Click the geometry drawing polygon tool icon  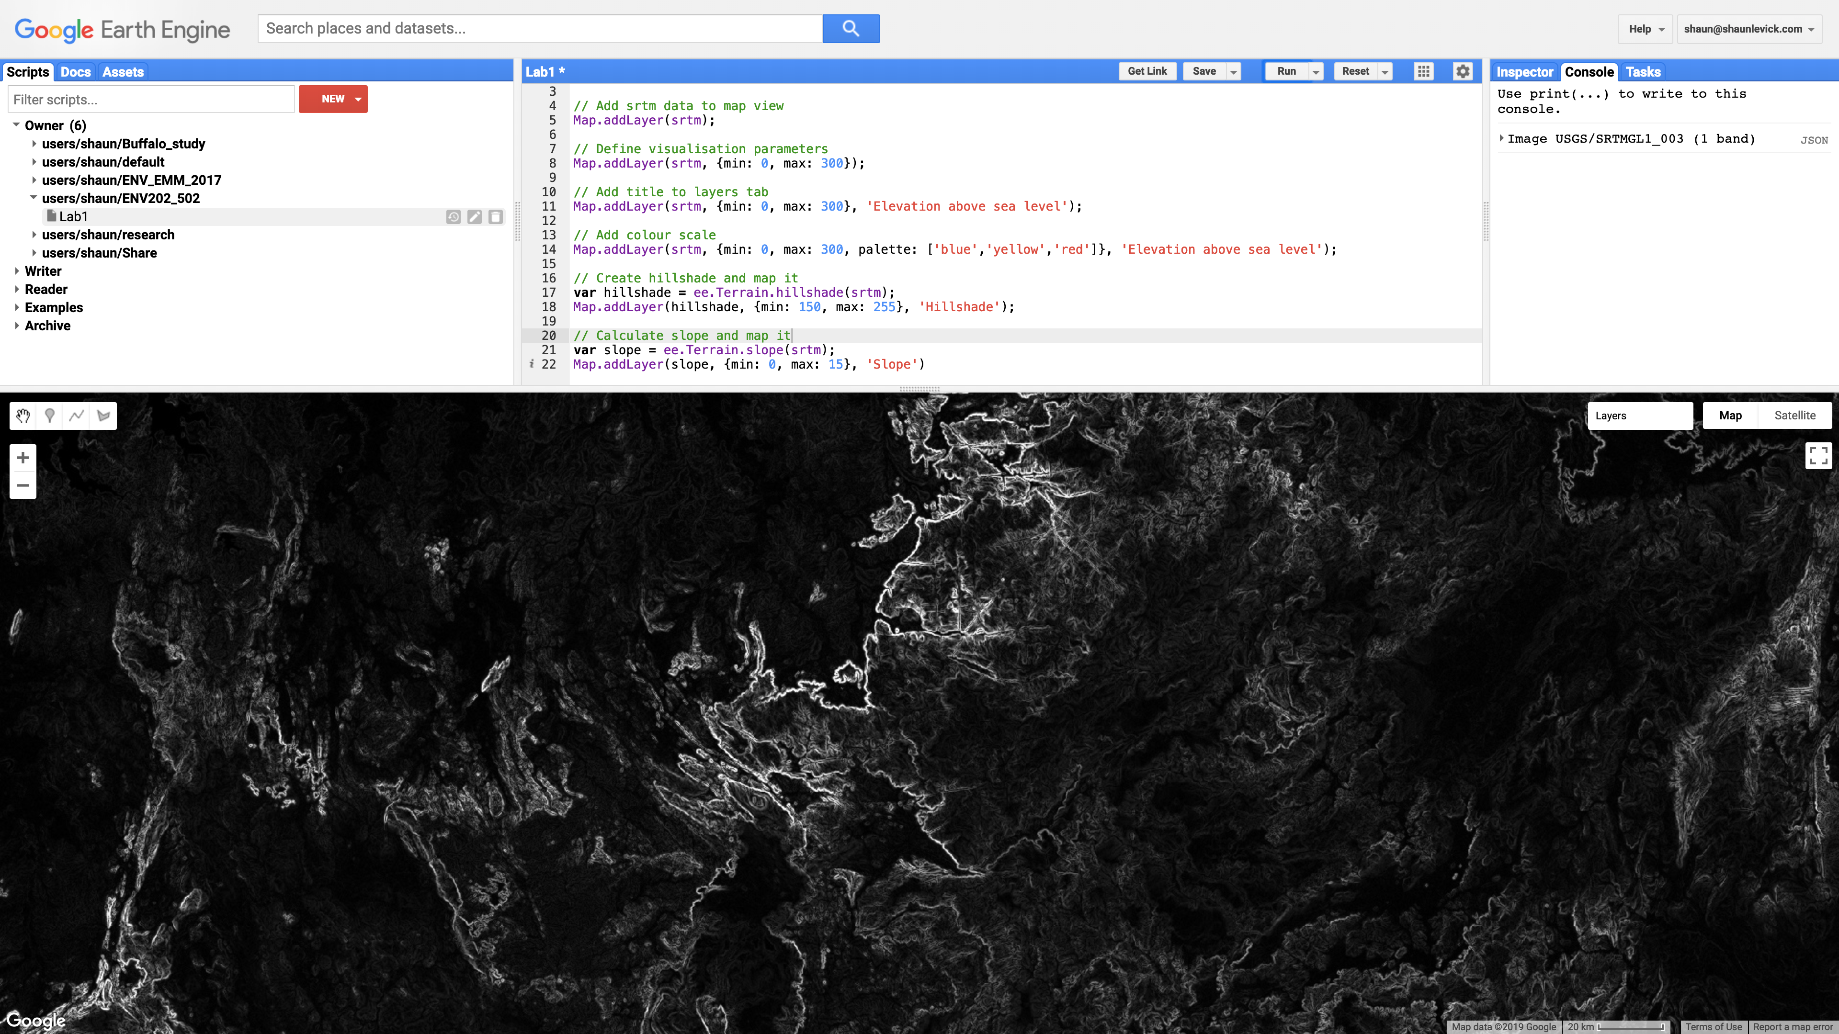pos(102,416)
